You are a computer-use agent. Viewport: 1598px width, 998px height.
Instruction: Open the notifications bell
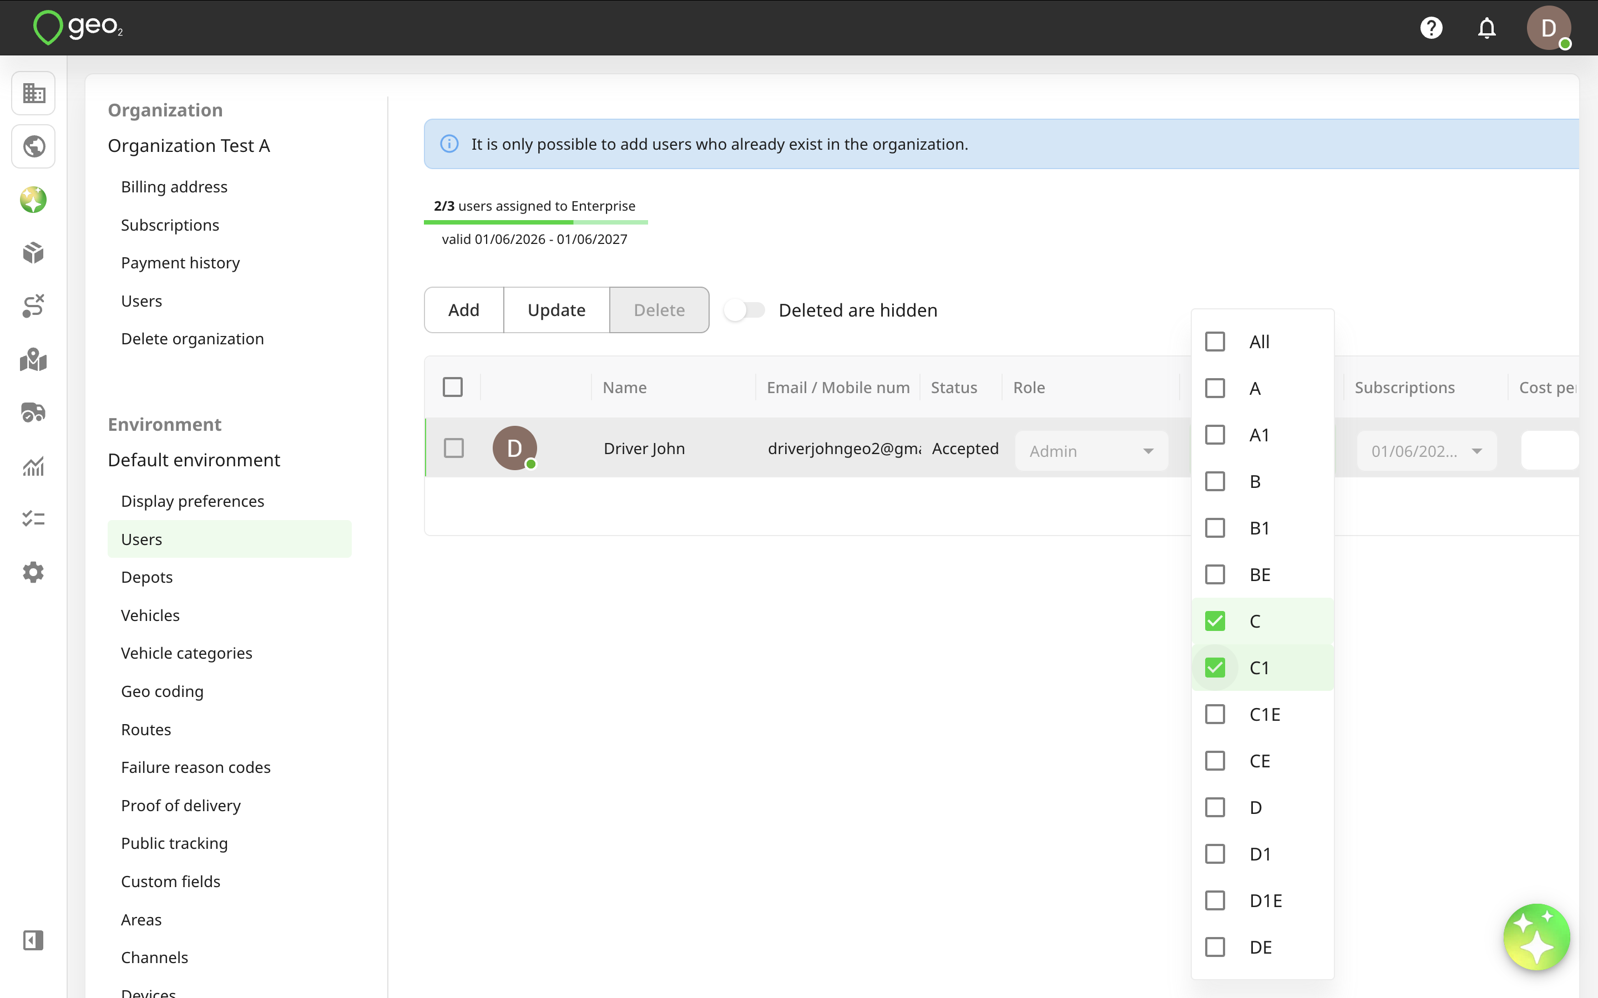(x=1486, y=28)
